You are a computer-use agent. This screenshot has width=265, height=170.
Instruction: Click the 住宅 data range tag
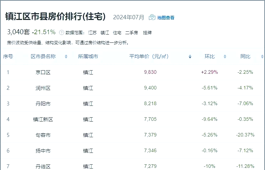(x=117, y=32)
